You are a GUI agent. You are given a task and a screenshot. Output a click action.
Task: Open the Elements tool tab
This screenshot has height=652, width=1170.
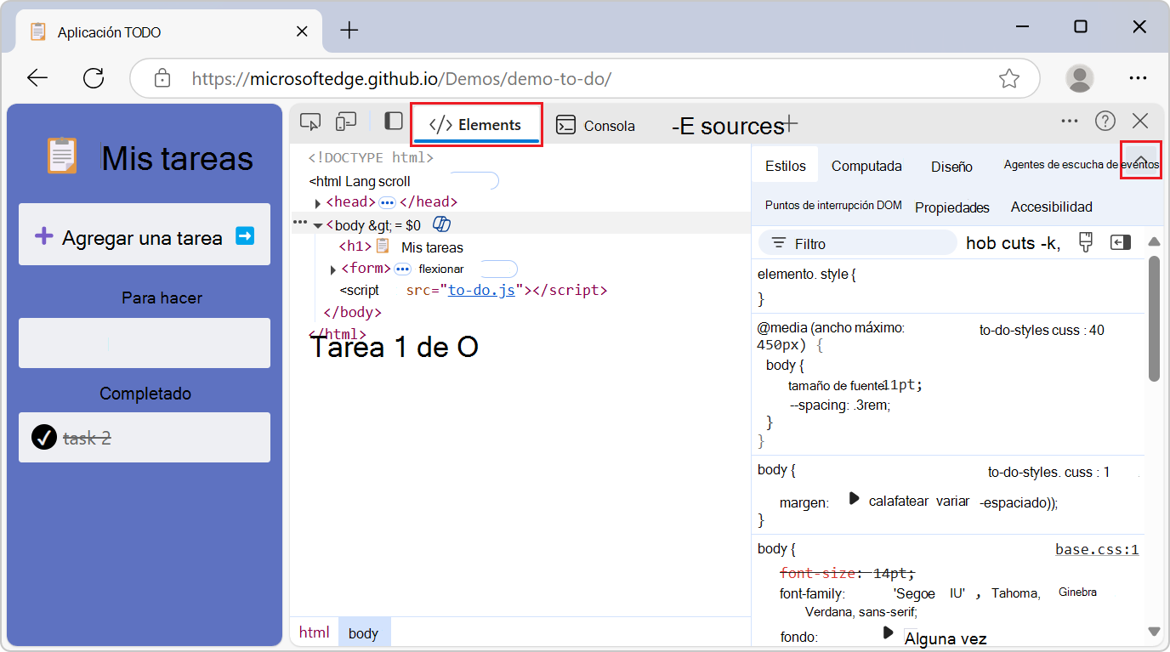(476, 125)
